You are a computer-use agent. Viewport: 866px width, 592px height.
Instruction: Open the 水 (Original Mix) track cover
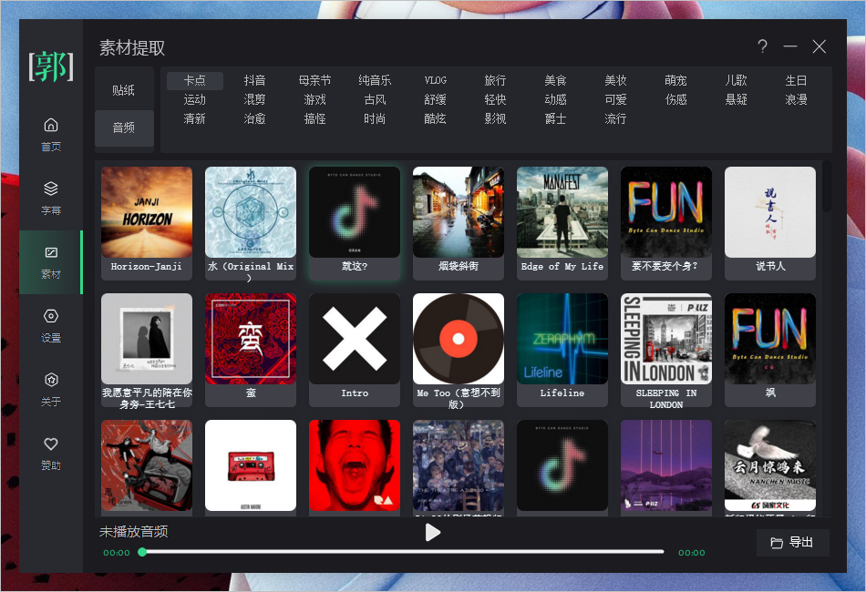251,212
